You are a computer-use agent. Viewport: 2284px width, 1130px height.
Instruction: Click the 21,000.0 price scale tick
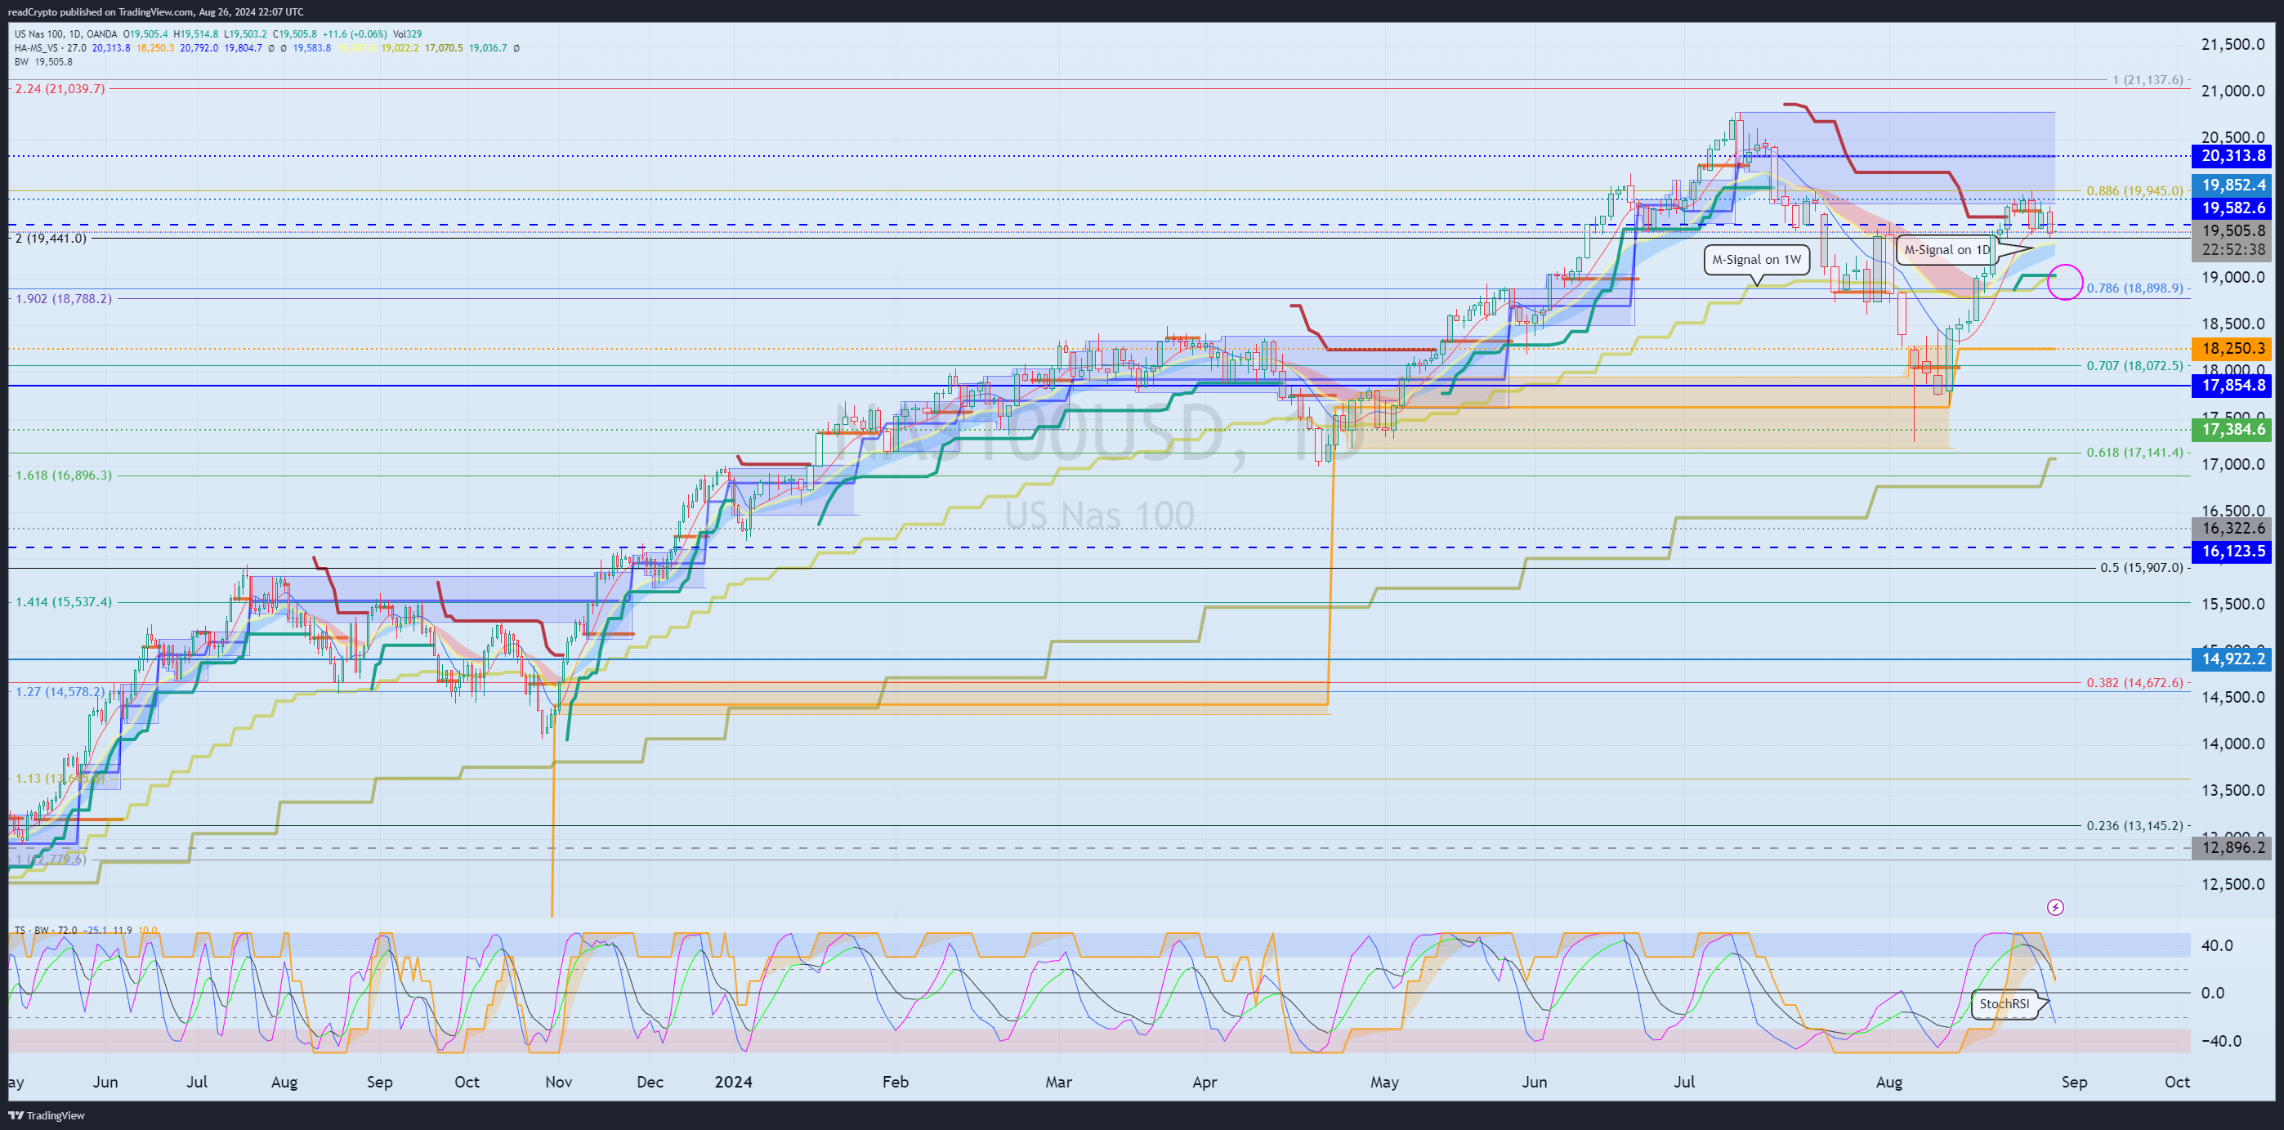[x=2233, y=92]
